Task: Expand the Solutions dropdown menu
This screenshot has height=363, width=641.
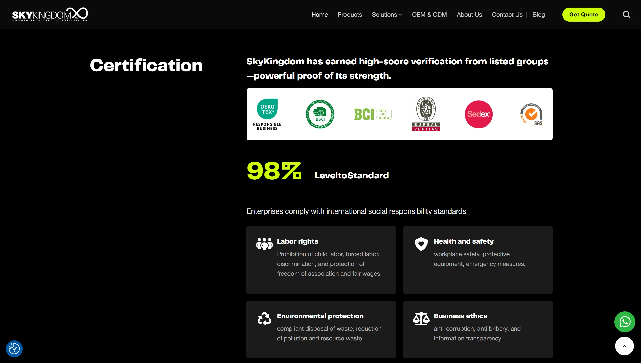Action: 387,15
